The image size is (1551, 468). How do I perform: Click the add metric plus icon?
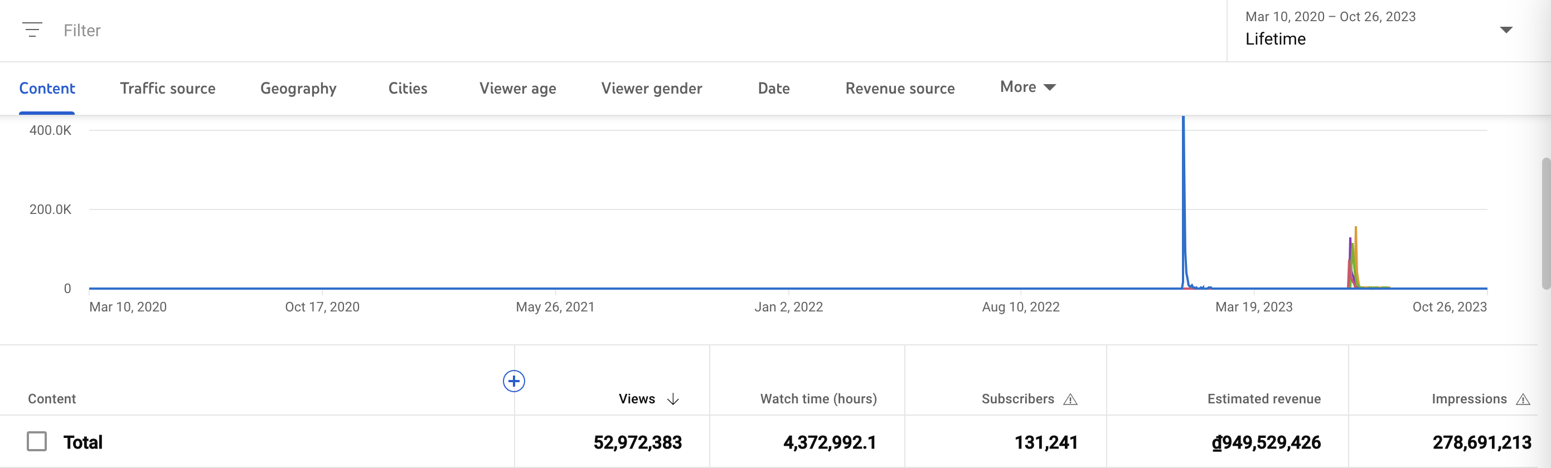pos(513,381)
